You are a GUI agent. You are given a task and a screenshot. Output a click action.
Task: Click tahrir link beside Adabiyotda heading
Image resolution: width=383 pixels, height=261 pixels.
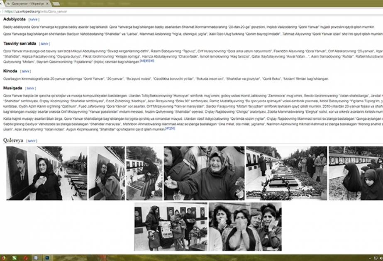coord(34,19)
